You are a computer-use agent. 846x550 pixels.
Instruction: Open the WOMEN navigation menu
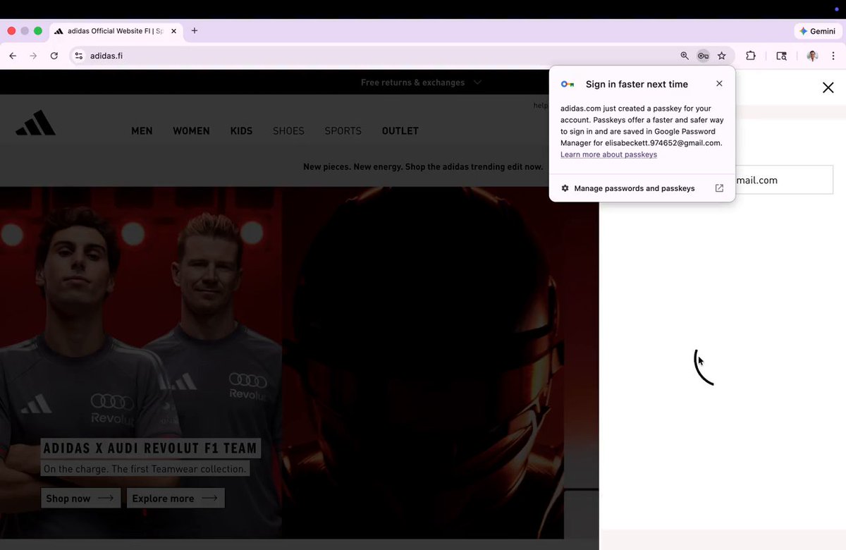pyautogui.click(x=191, y=130)
